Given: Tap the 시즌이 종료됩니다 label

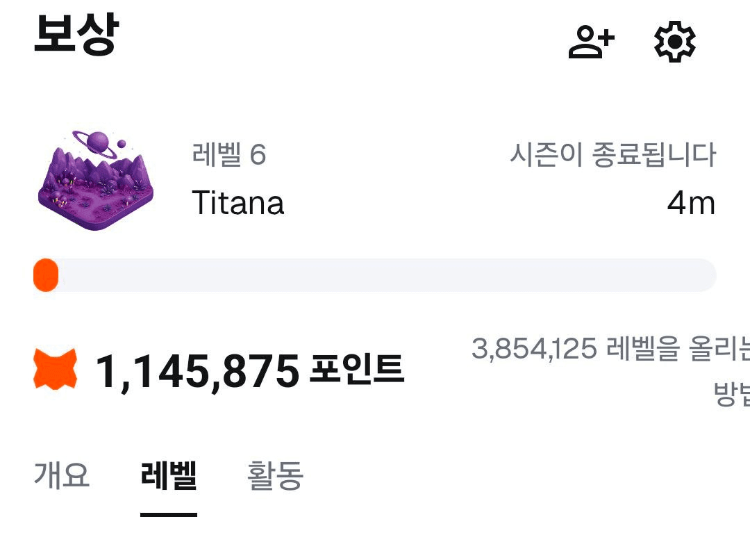Looking at the screenshot, I should [x=612, y=154].
